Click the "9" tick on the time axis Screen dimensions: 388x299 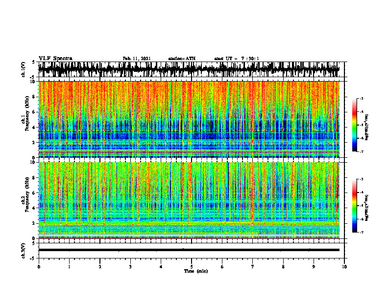(314, 267)
